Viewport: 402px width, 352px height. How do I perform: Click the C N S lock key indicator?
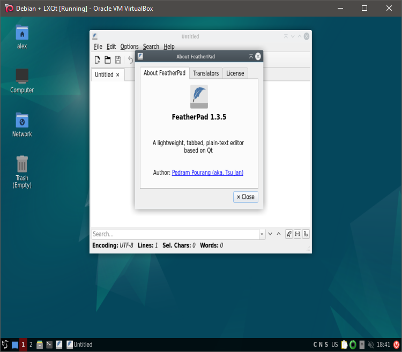pos(321,344)
